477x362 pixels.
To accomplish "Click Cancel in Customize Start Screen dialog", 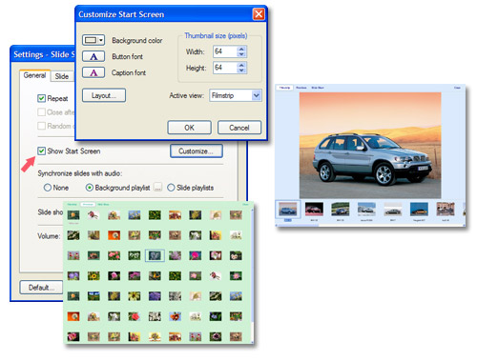I will (x=239, y=128).
